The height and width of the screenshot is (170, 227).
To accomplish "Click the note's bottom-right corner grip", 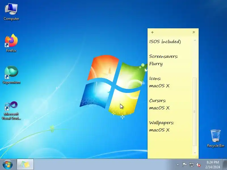I will pyautogui.click(x=197, y=157).
